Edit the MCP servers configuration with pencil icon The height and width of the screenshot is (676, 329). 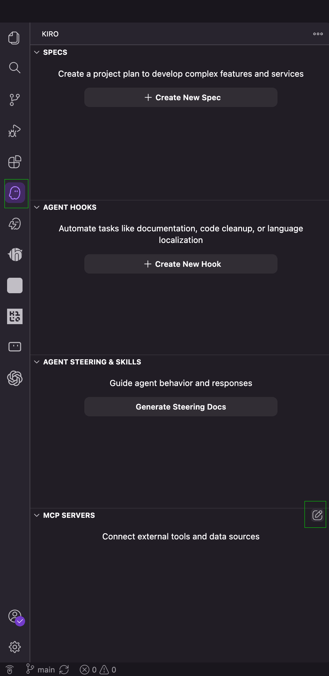click(317, 515)
